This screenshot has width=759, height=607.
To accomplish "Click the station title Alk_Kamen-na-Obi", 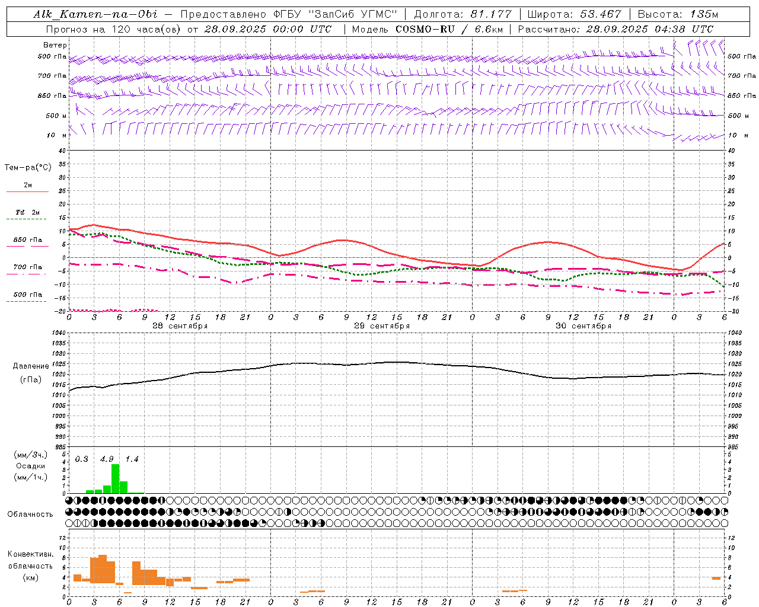I will pyautogui.click(x=95, y=14).
